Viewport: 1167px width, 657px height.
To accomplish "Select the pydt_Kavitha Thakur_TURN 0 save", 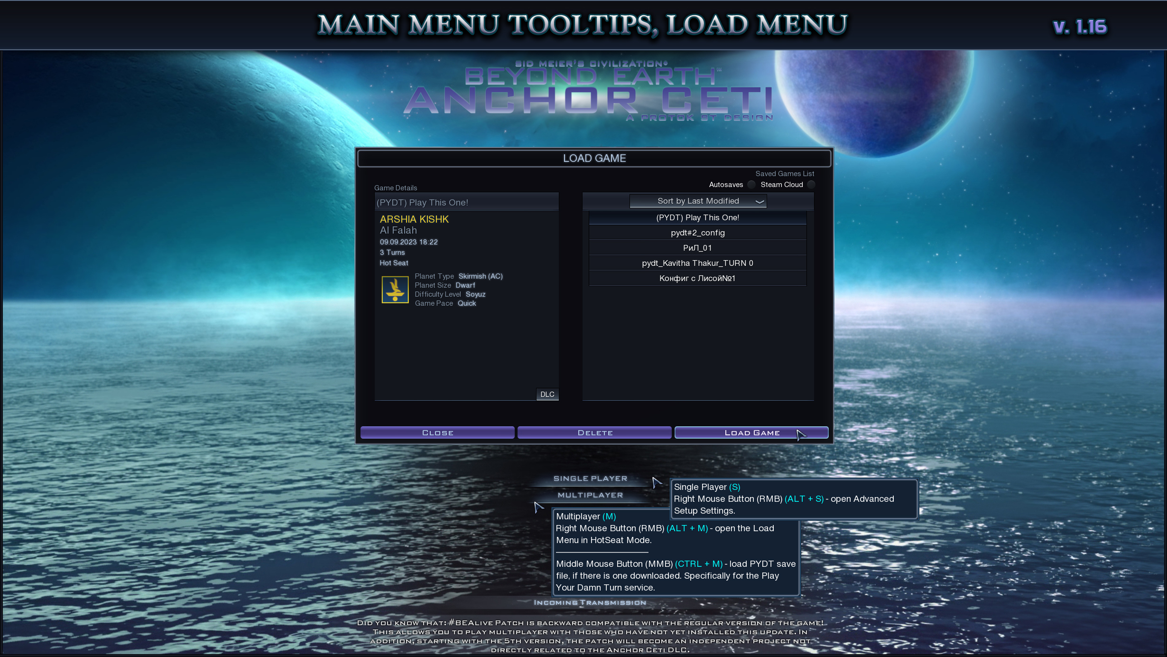I will (697, 263).
